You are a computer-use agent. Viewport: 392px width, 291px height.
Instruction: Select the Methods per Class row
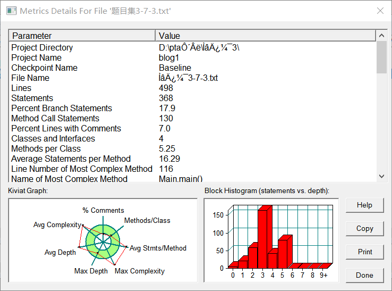(192, 148)
